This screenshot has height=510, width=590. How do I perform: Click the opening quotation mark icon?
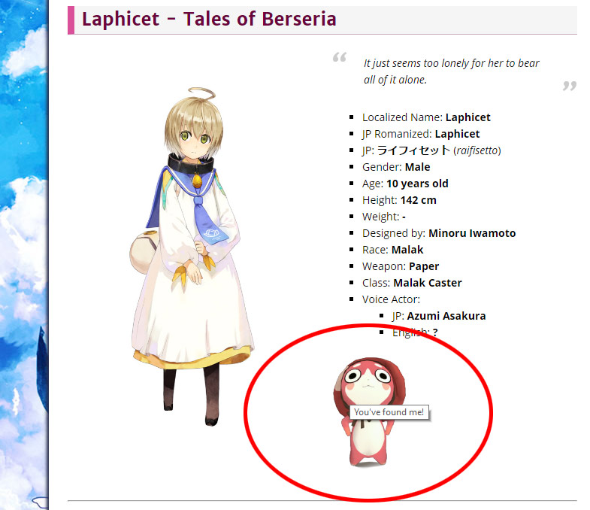[340, 57]
